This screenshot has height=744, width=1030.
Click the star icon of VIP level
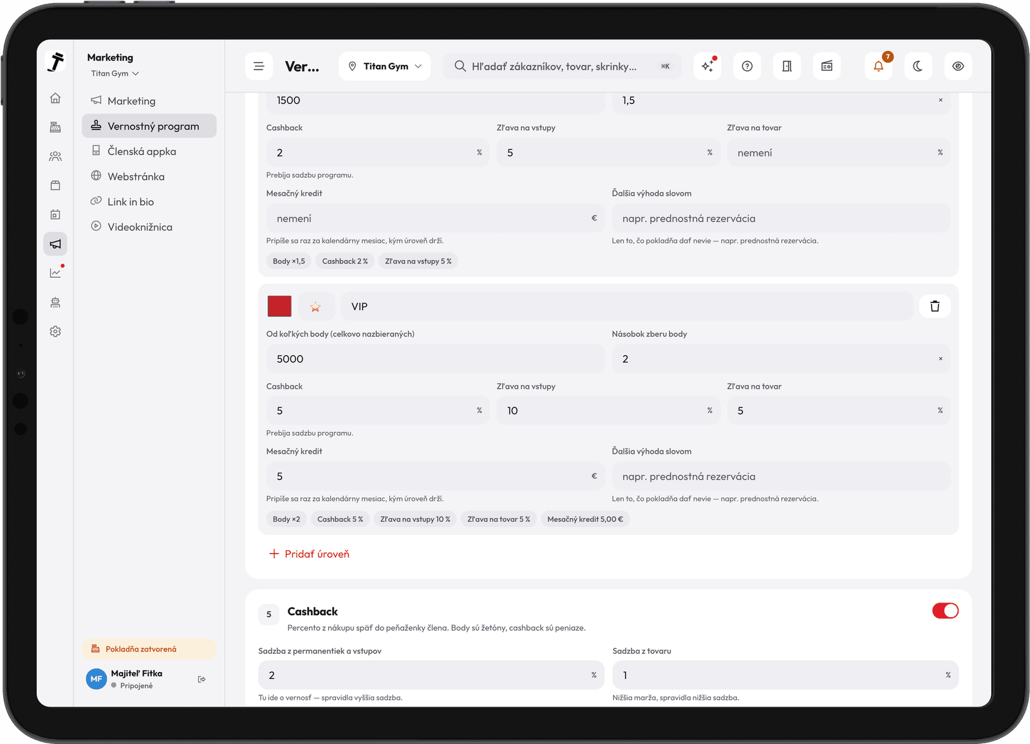click(x=315, y=306)
